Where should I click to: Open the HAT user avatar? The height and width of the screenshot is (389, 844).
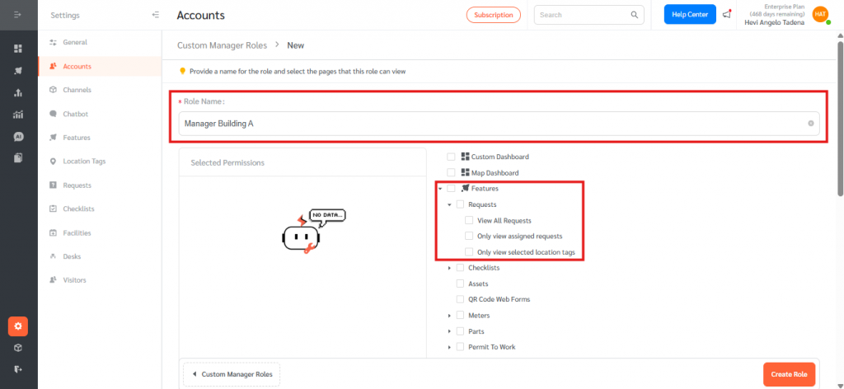[x=819, y=15]
